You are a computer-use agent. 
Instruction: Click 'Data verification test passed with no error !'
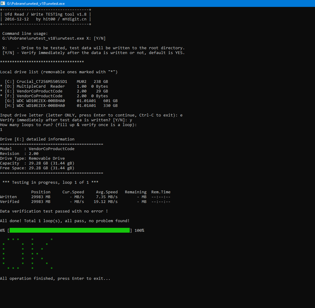point(54,211)
